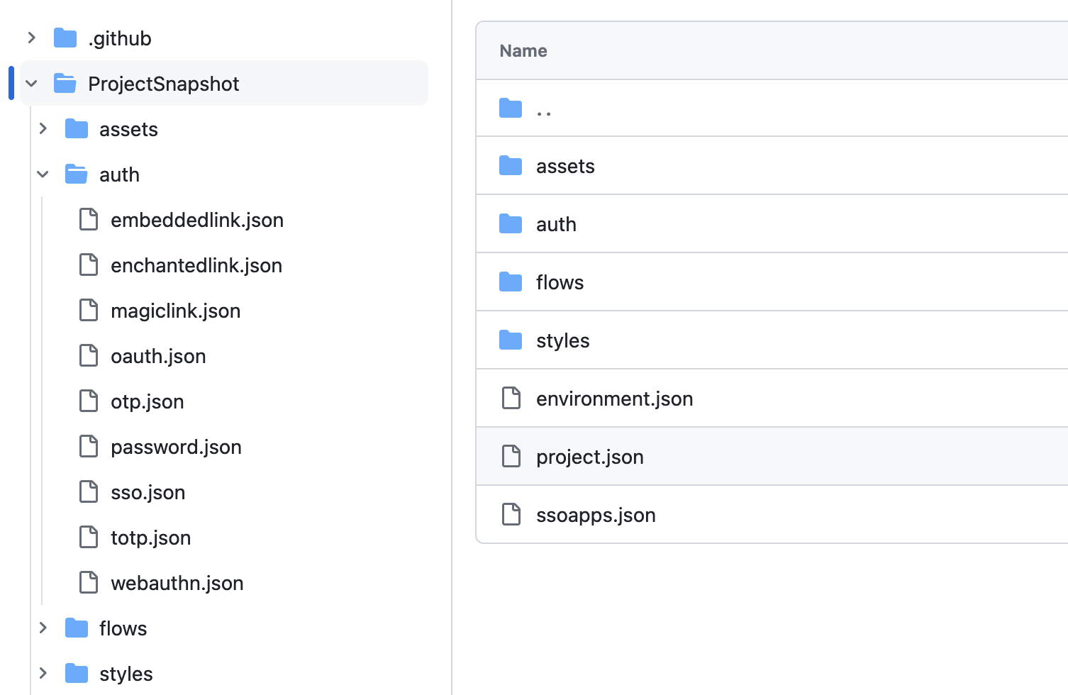Click the .github folder icon

coord(65,38)
